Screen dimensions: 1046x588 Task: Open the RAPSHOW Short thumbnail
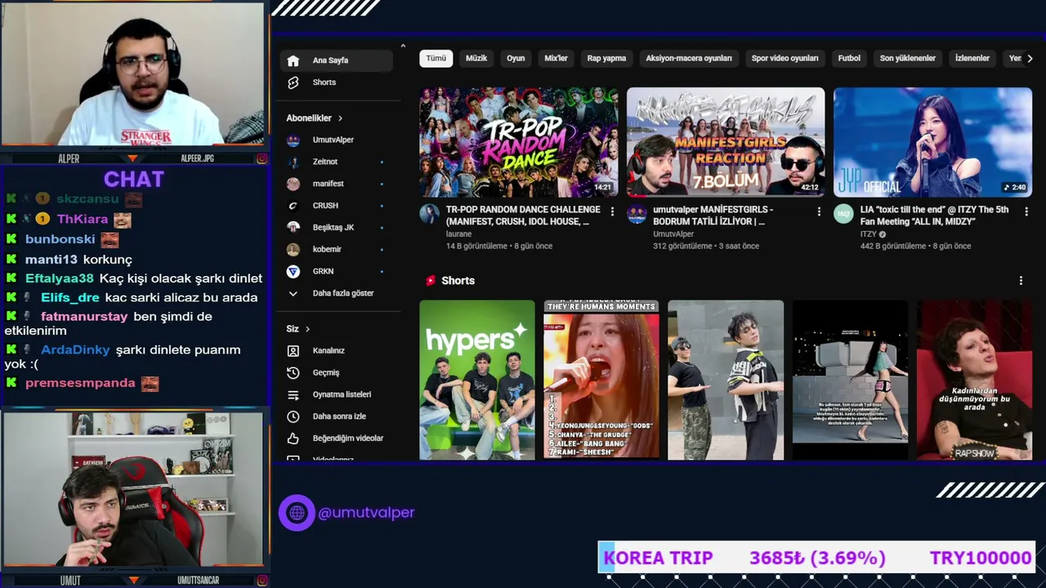click(974, 381)
